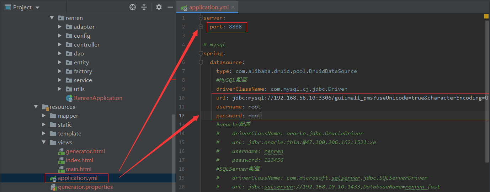Expand the adaptor folder
Screen dimensions: 490x192
60,27
